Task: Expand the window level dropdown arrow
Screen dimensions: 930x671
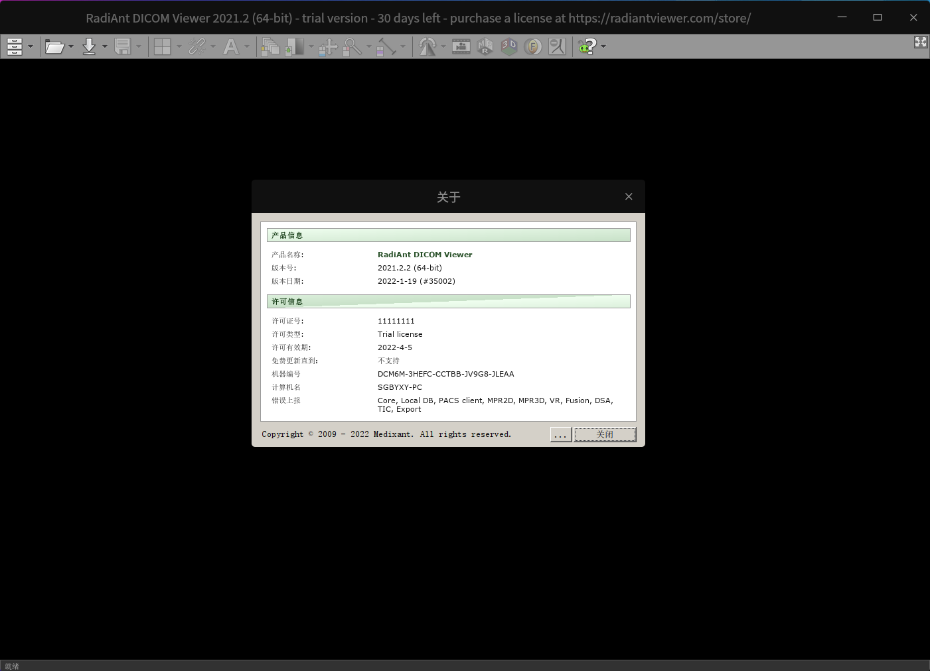Action: [311, 46]
